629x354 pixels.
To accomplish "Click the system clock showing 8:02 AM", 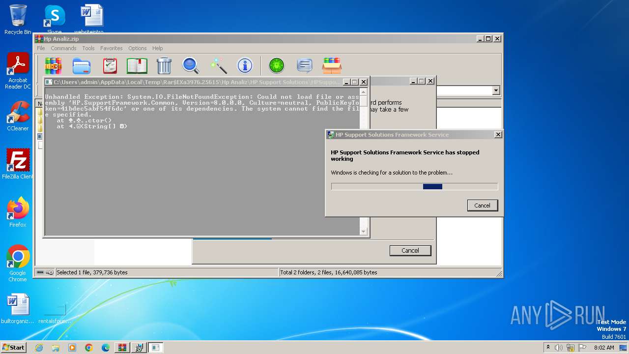I will coord(604,348).
